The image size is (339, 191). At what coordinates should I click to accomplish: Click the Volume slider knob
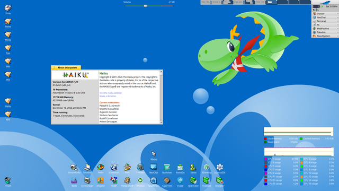146,6
